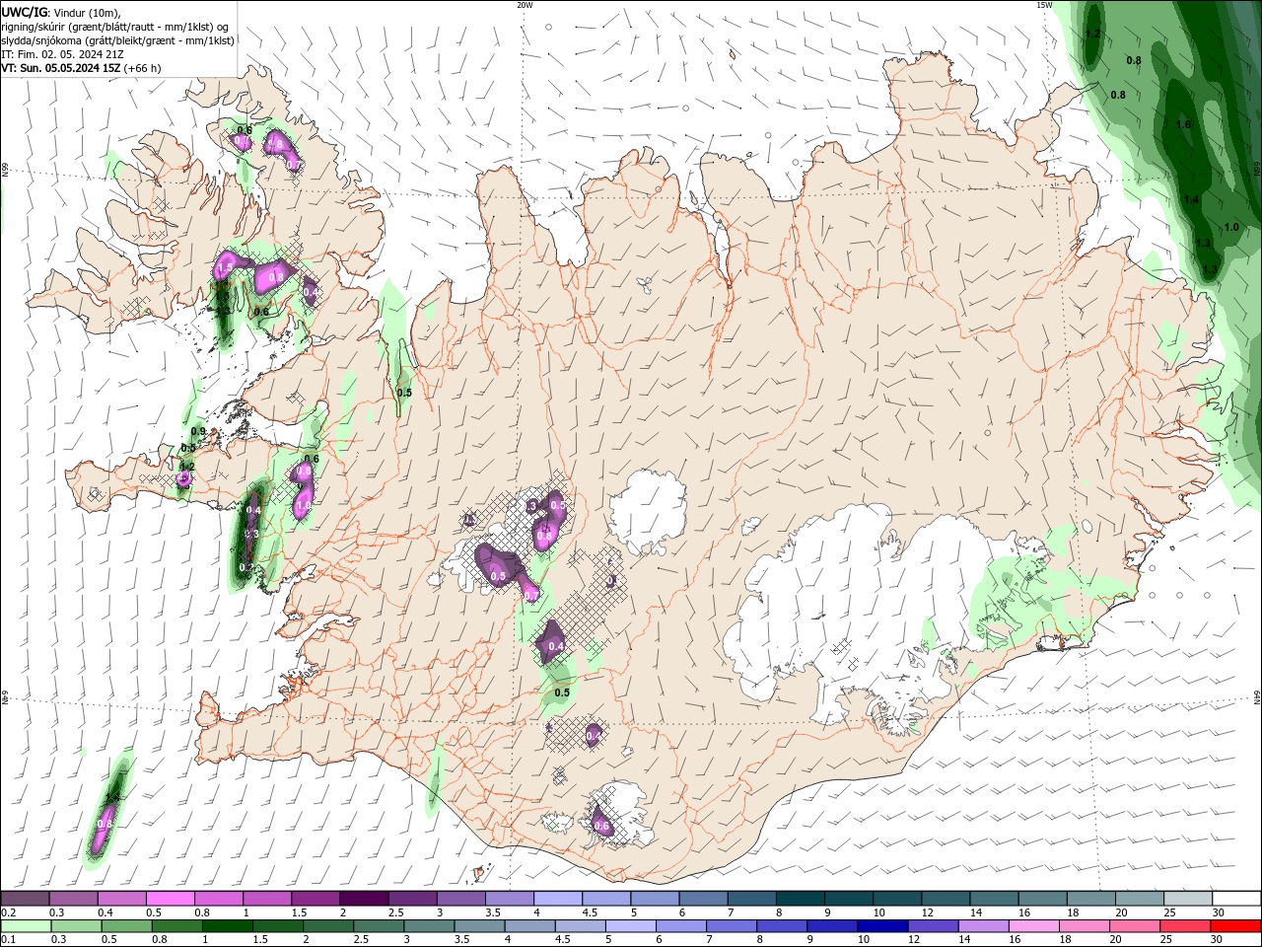Select the 1–1.5 magenta swatch in upper row
The image size is (1262, 947).
[x=266, y=898]
